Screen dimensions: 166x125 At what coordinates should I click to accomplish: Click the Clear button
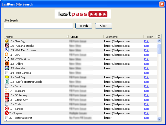click(x=104, y=26)
